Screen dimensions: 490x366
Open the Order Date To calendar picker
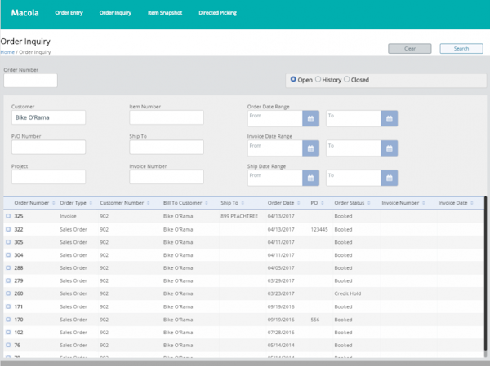[390, 119]
